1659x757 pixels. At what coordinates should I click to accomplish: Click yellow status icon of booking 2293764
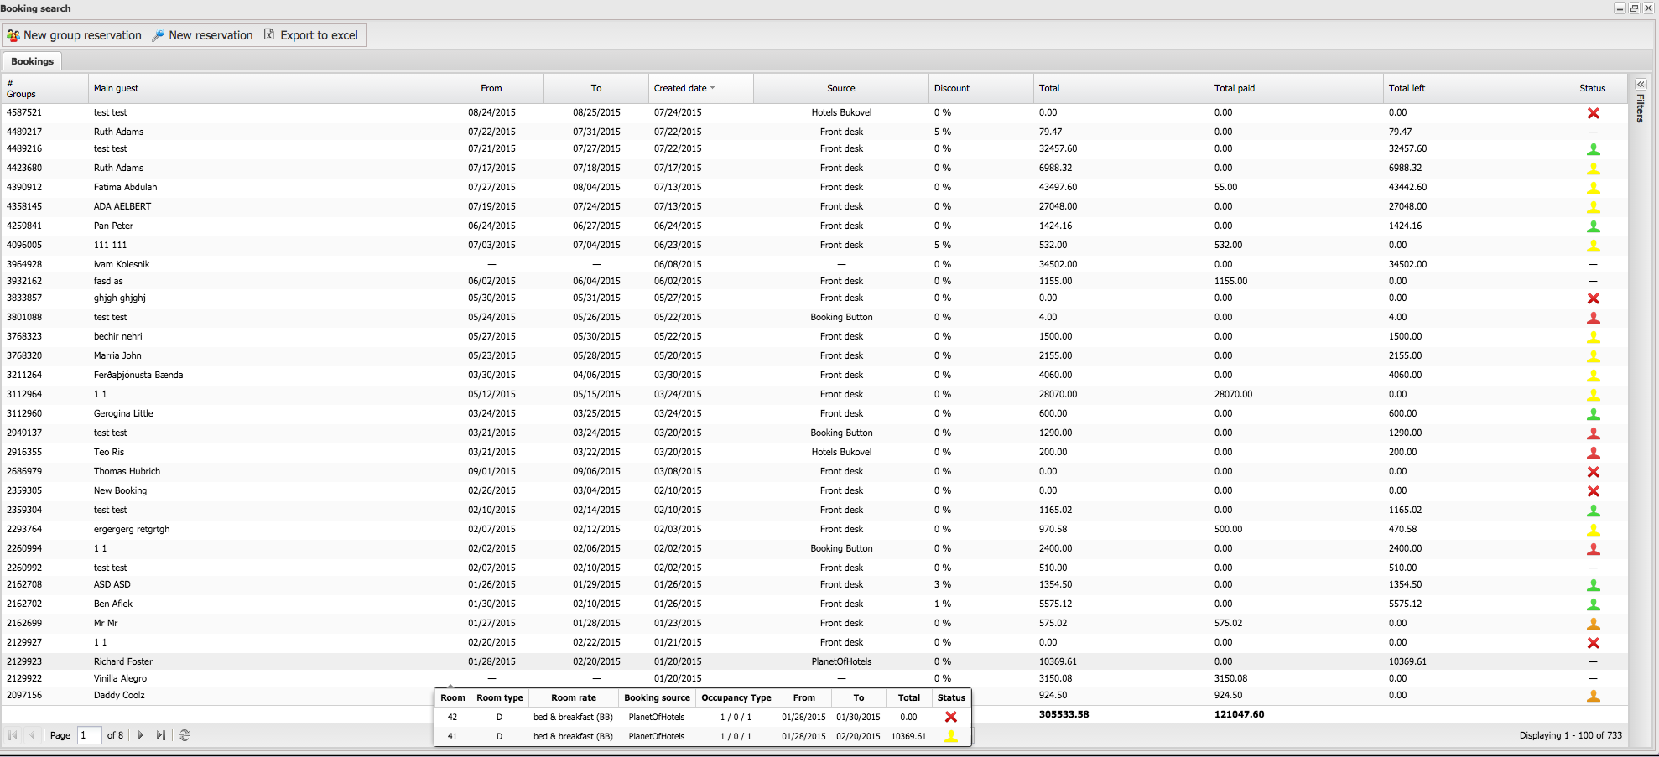(x=1594, y=530)
